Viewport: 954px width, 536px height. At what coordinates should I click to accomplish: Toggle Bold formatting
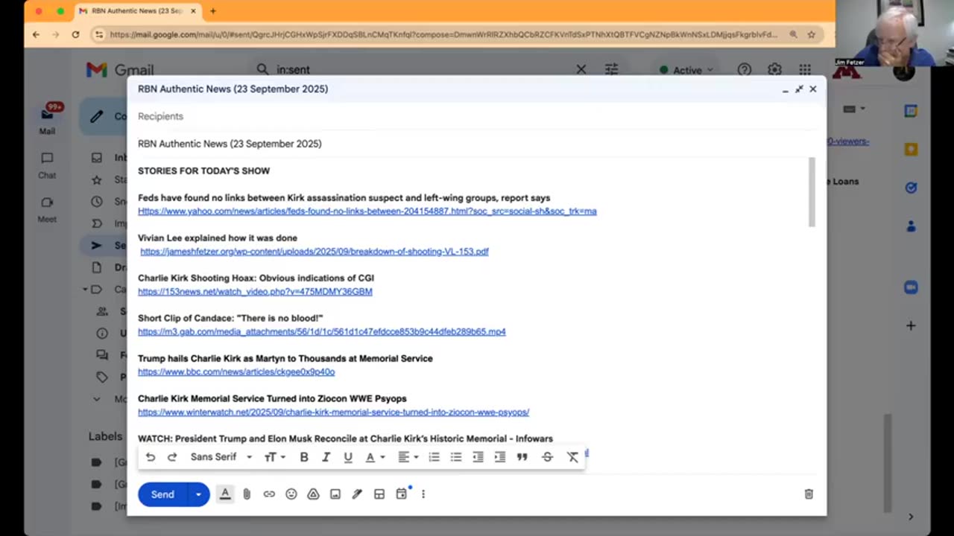[x=304, y=457]
